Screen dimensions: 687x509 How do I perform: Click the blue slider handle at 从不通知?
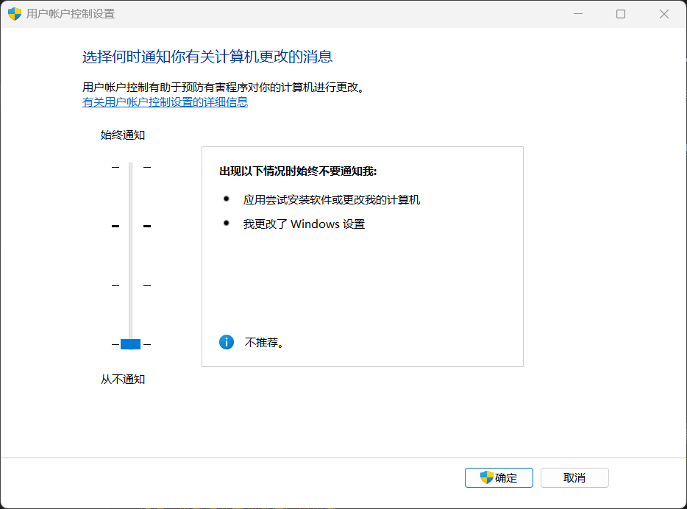click(130, 343)
